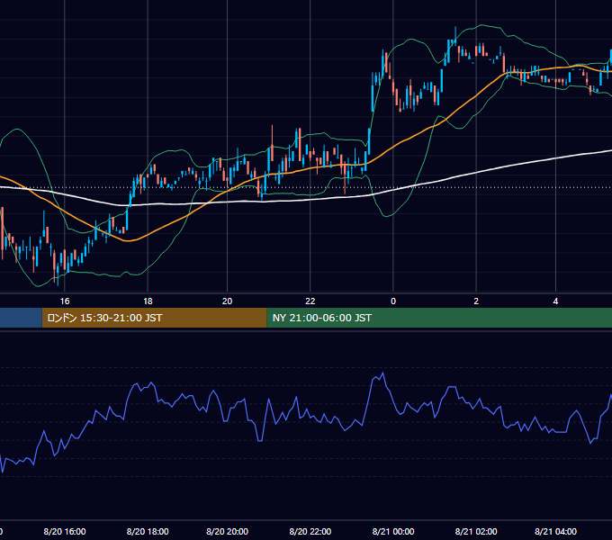Click the 8/20 20:00 time label
Screen dimensions: 612x540
pyautogui.click(x=227, y=531)
